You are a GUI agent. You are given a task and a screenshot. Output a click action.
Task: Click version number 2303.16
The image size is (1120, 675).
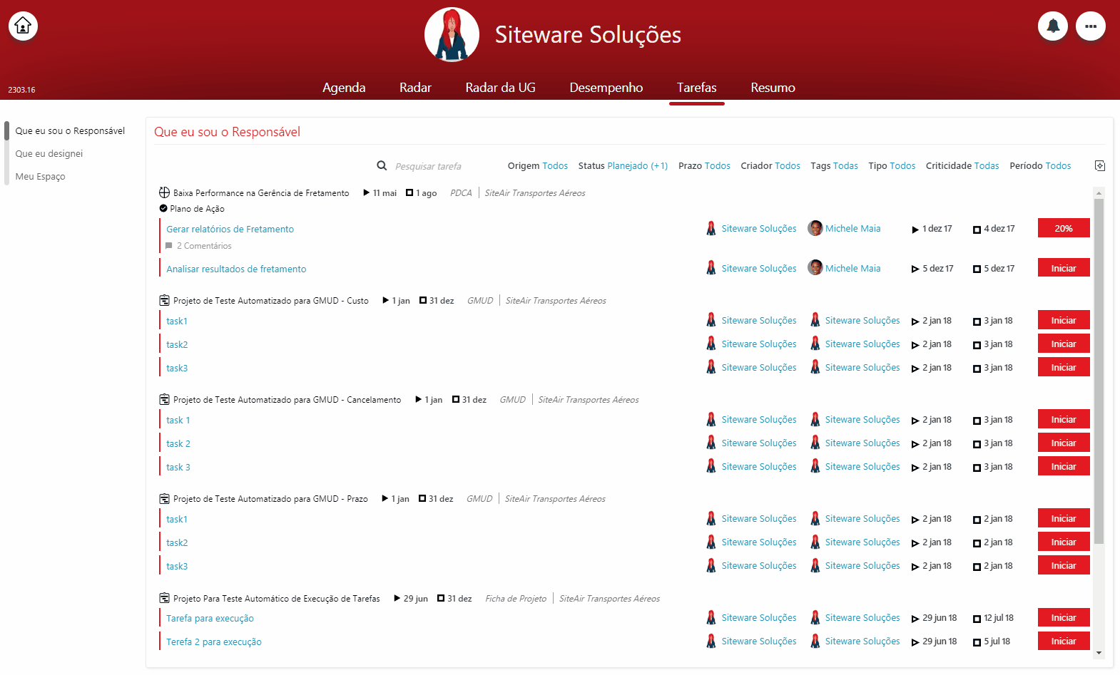coord(21,90)
